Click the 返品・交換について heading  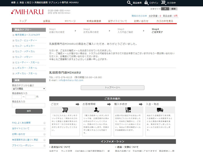pyautogui.click(x=127, y=147)
